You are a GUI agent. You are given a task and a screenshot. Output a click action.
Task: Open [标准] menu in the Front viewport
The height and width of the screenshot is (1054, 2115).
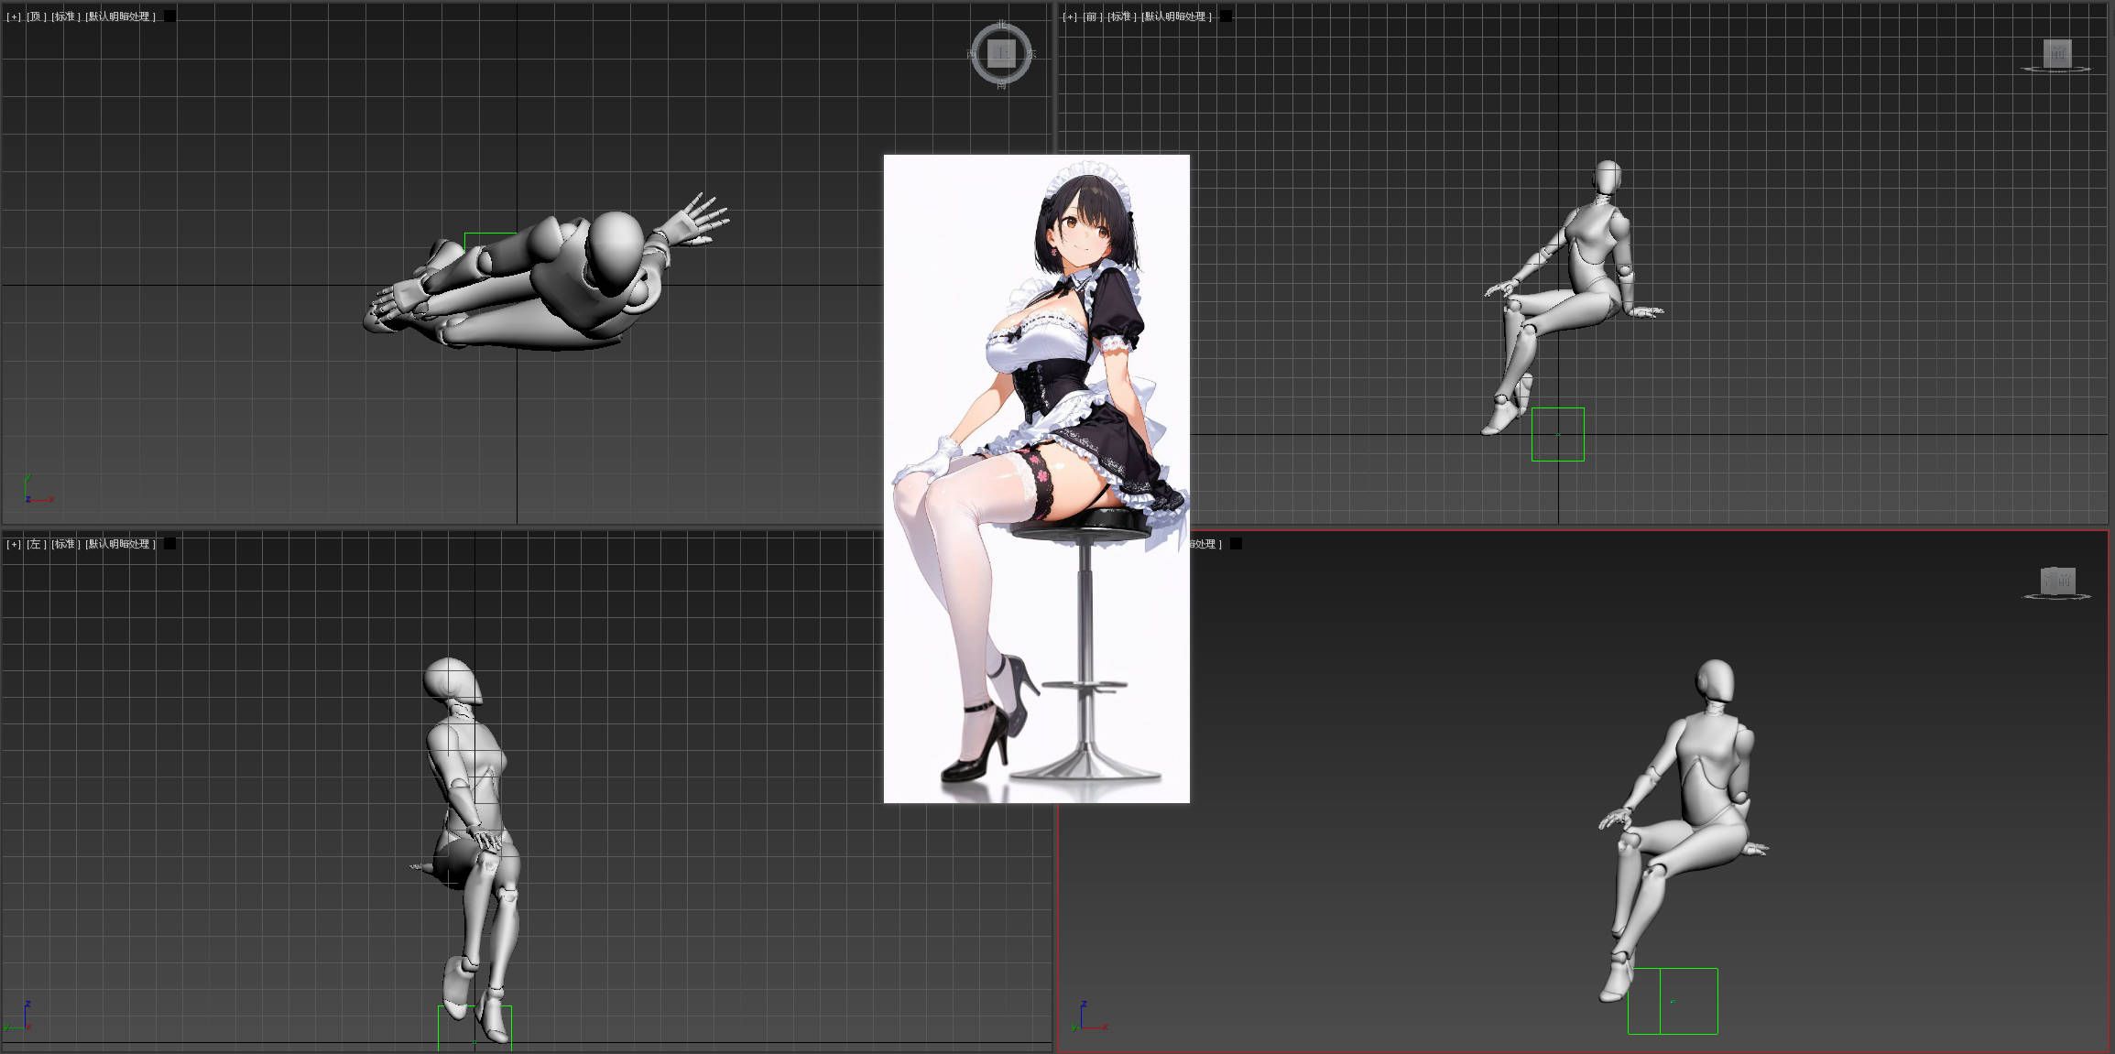tap(1122, 16)
